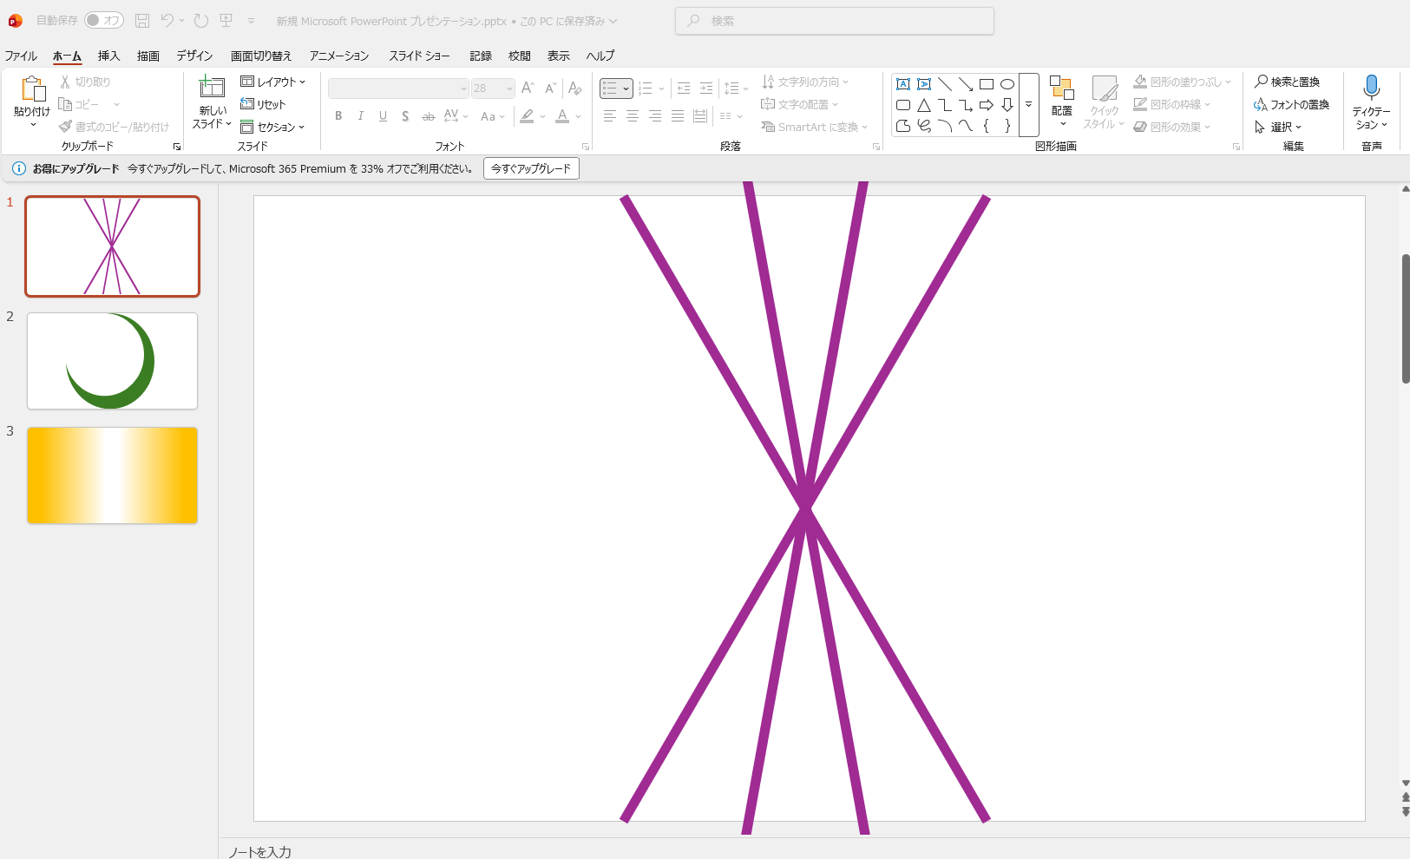Select the Oval shape in shapes gallery

(x=1007, y=84)
